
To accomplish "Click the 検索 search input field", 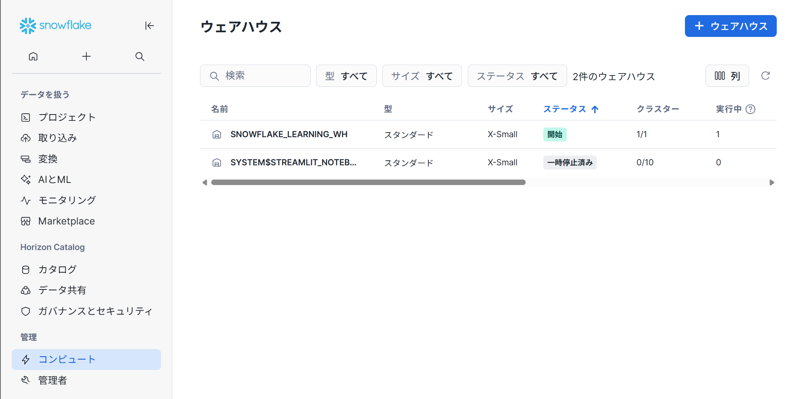I will pos(255,76).
